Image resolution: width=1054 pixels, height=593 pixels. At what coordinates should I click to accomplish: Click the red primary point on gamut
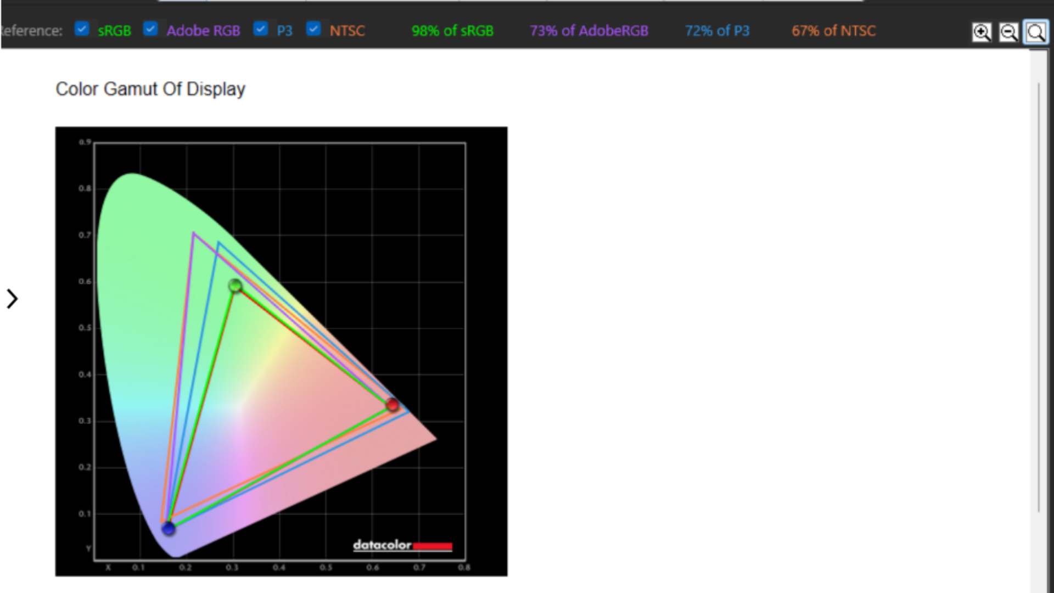[x=392, y=405]
